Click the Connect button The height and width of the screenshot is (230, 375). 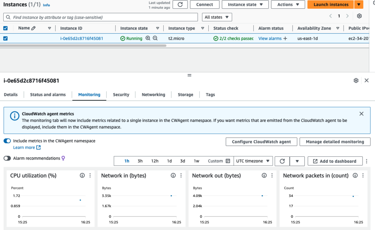(x=205, y=4)
